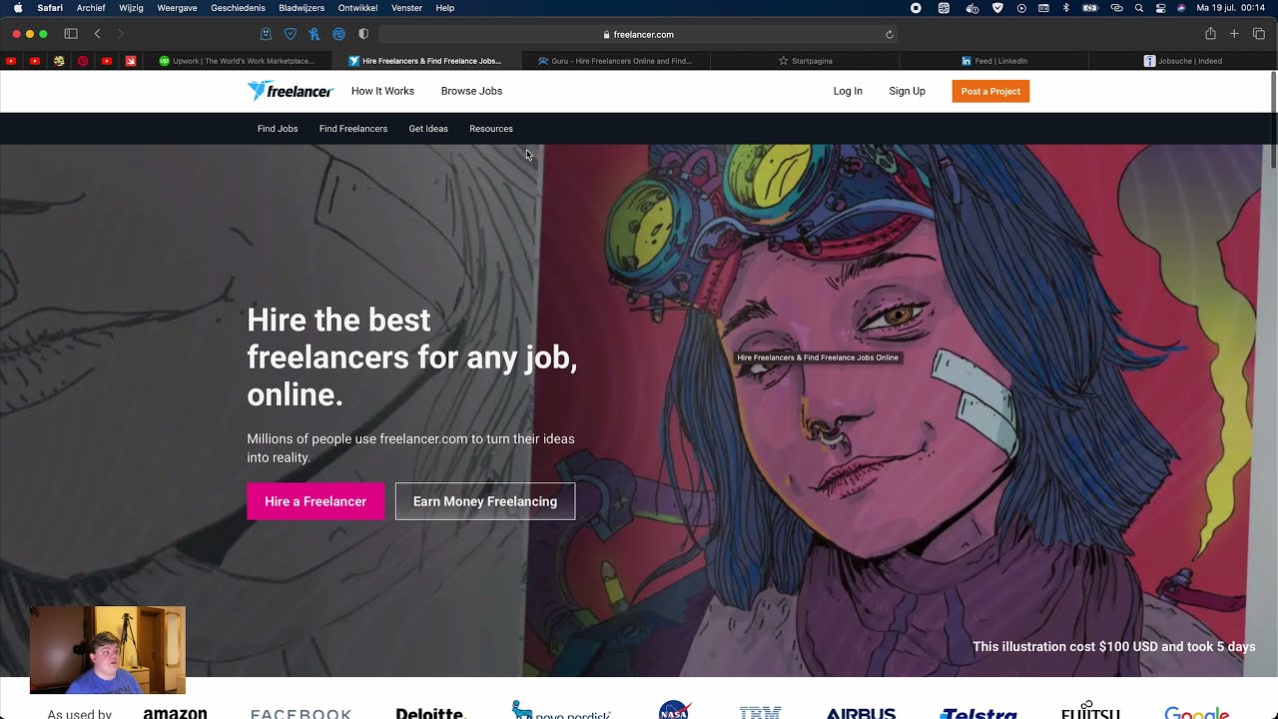Click the Freelancer logo
Viewport: 1278px width, 719px height.
[x=290, y=91]
